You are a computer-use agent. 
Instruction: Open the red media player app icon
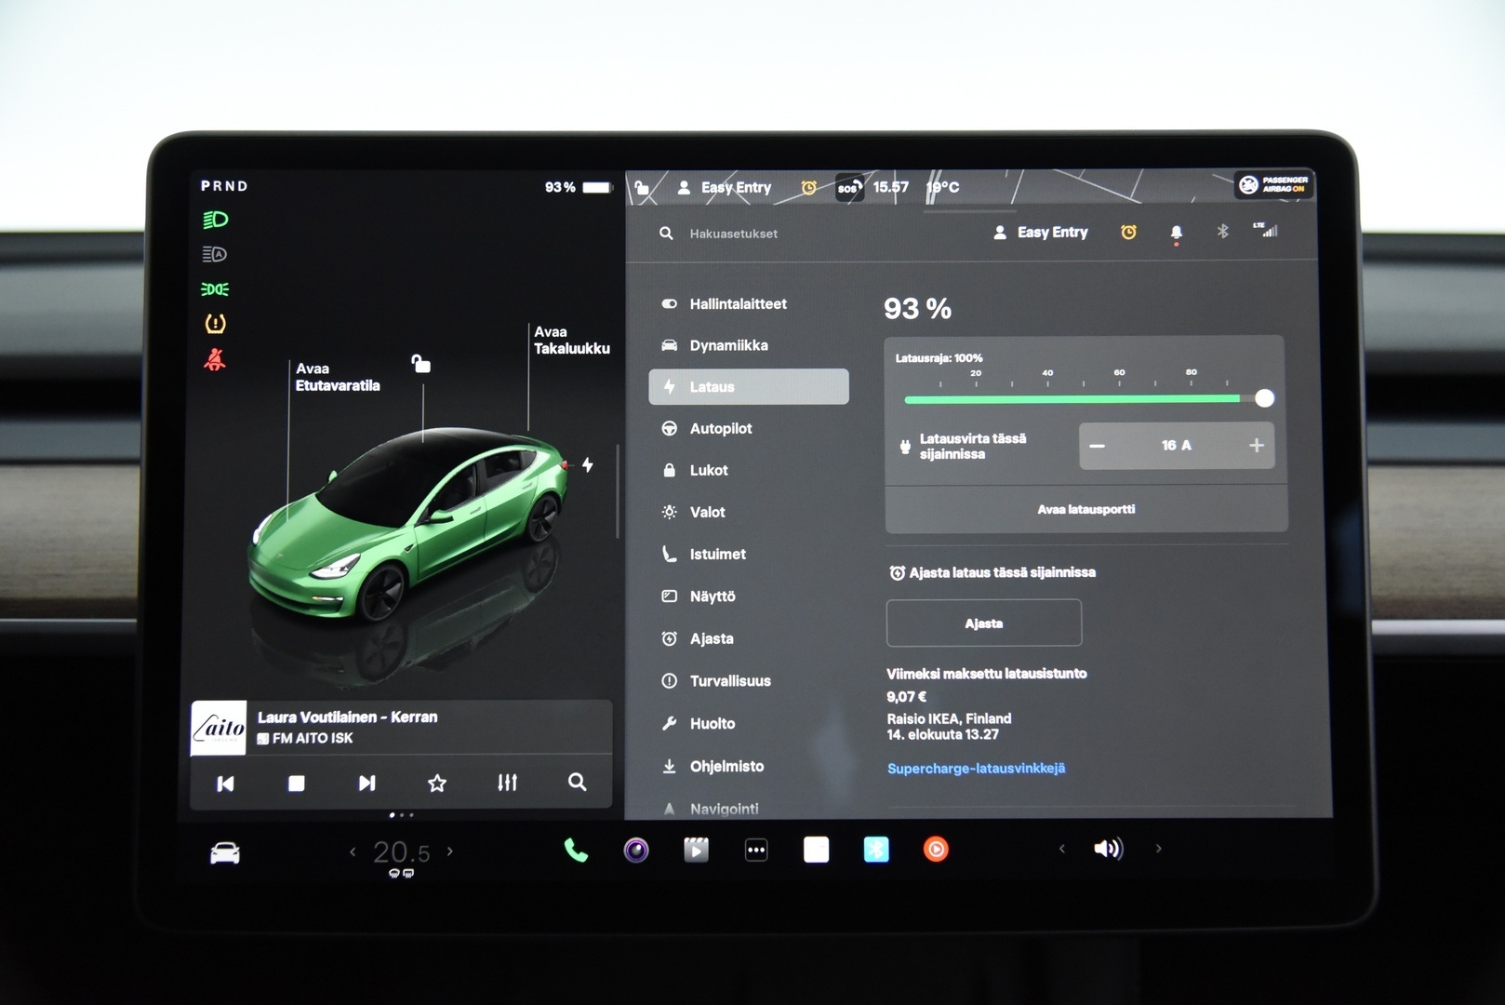click(x=936, y=849)
